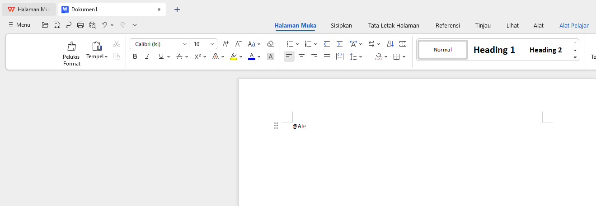Open the font size dropdown

coord(212,44)
